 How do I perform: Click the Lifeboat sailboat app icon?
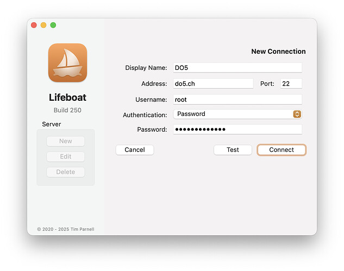point(67,62)
